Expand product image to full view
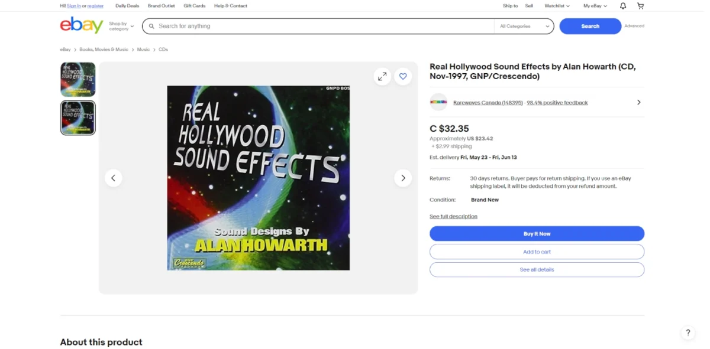The height and width of the screenshot is (349, 710). coord(382,76)
